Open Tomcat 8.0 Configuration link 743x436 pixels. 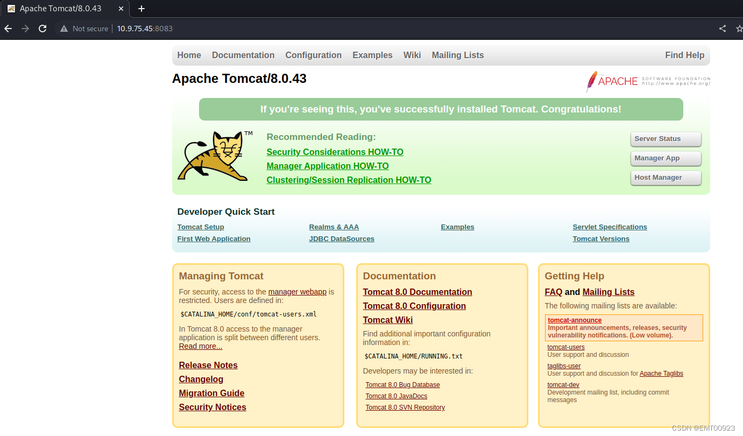click(x=414, y=306)
